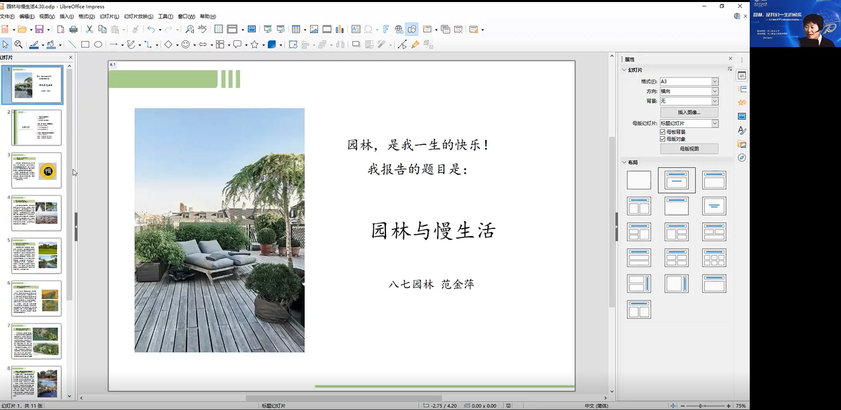841x410 pixels.
Task: Click the Insert Image toolbar icon
Action: 314,29
